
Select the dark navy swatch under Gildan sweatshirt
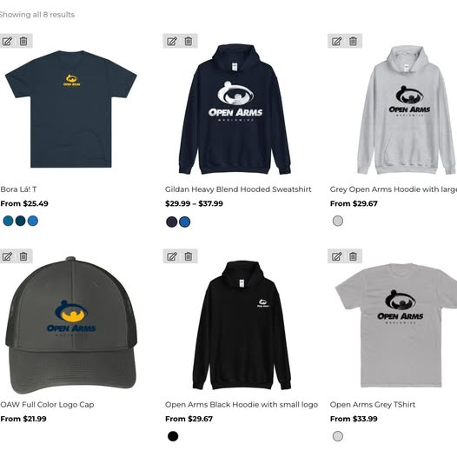[x=172, y=222]
